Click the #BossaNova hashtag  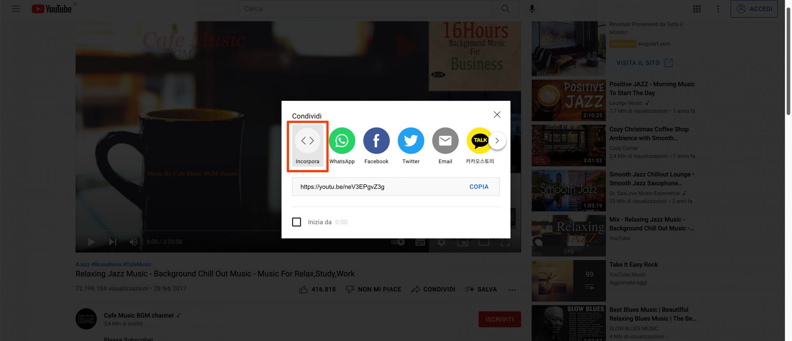pyautogui.click(x=106, y=264)
